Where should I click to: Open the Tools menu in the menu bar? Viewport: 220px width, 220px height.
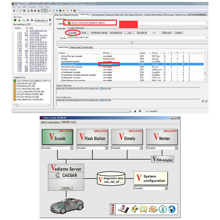tap(41, 7)
